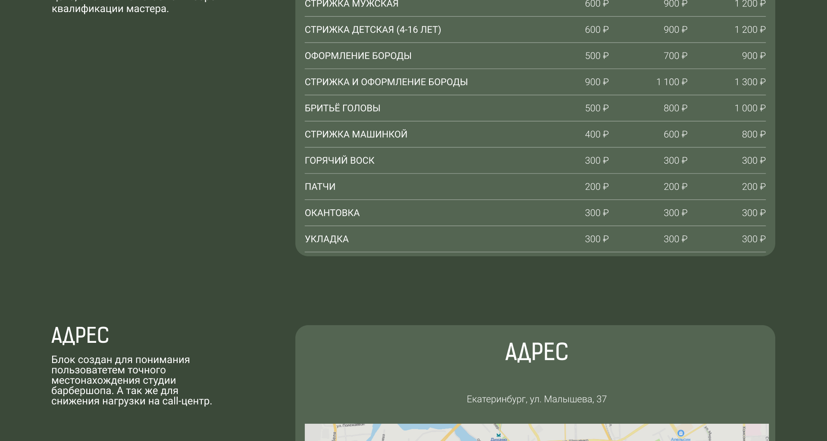Select the ОФОРМЛЕНИЕ БОРОДЫ service name
Screen dimensions: 827x441
click(358, 56)
